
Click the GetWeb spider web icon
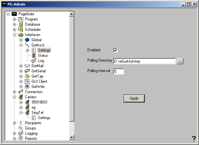[27, 87]
